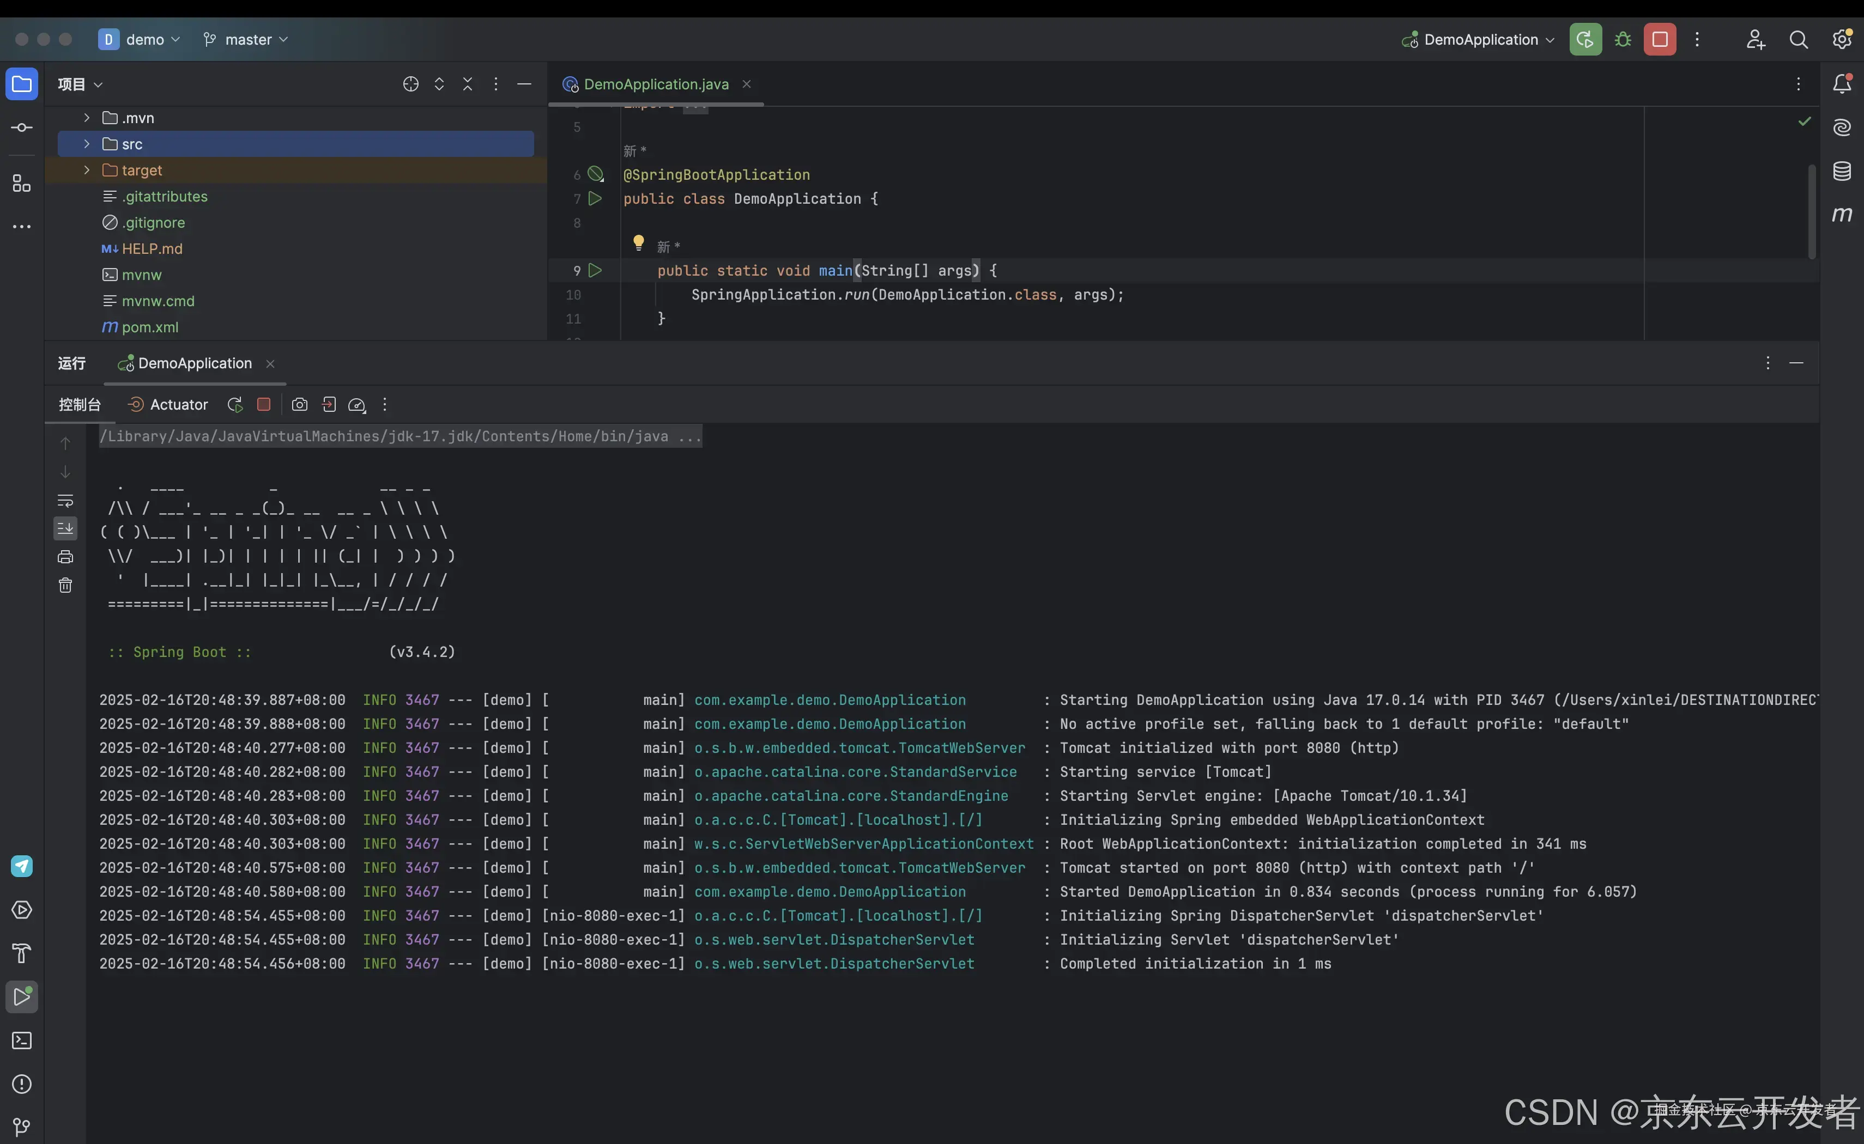Clear all console output trash icon

[x=66, y=585]
